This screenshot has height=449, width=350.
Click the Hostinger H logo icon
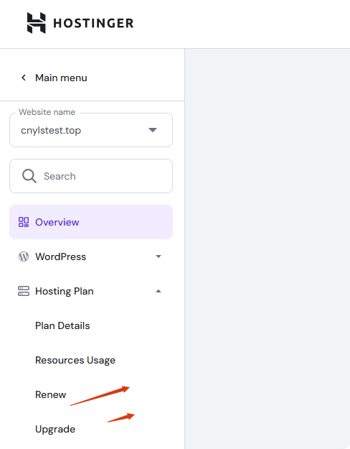(x=37, y=23)
